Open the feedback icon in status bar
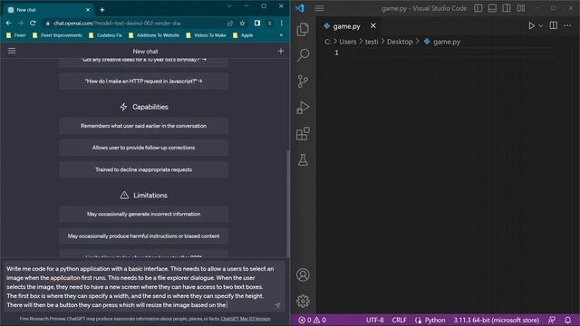The image size is (580, 326). point(552,320)
